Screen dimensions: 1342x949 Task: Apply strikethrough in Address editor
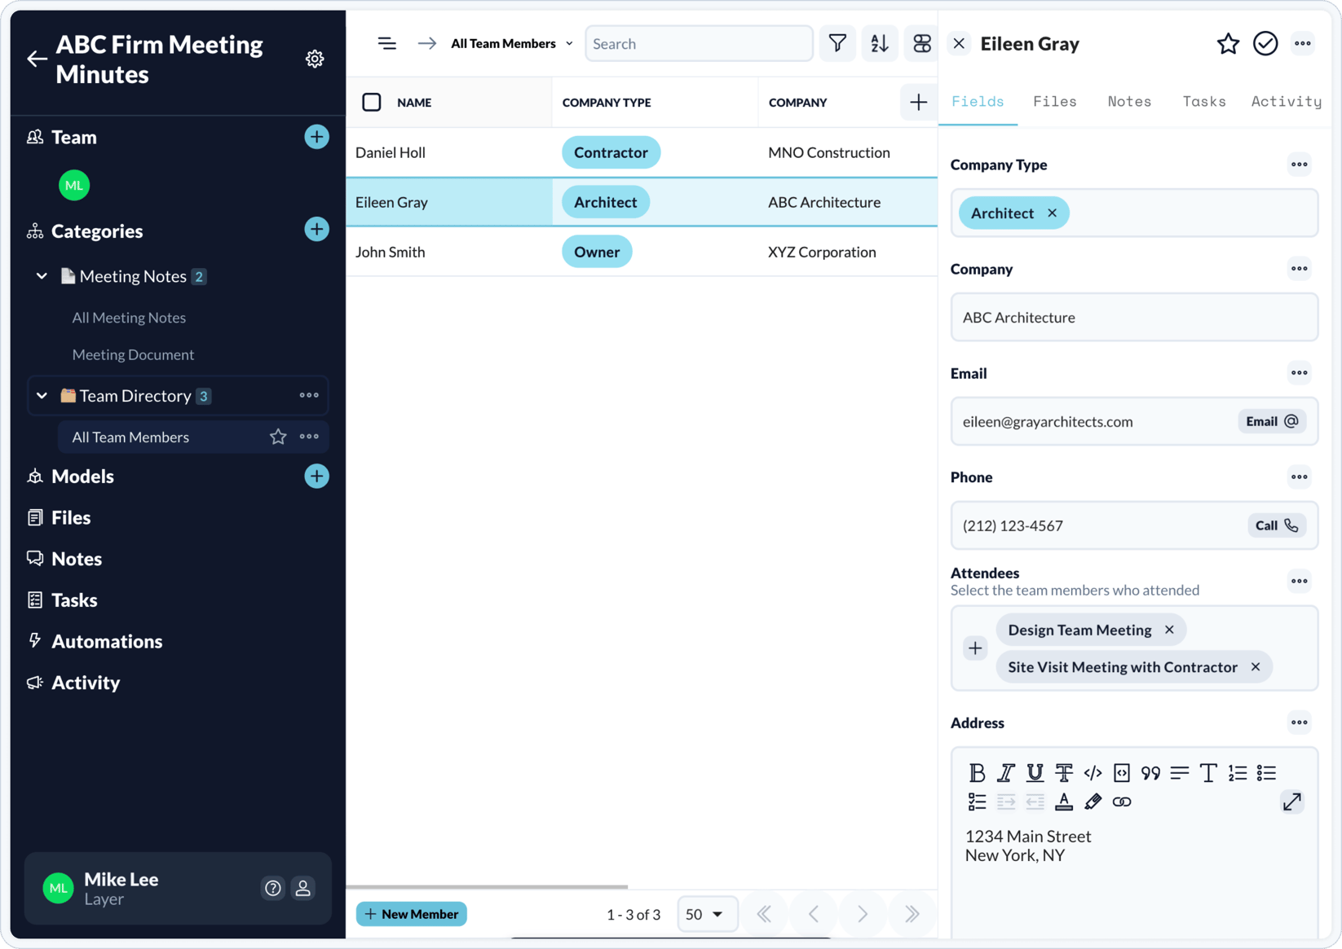tap(1064, 772)
